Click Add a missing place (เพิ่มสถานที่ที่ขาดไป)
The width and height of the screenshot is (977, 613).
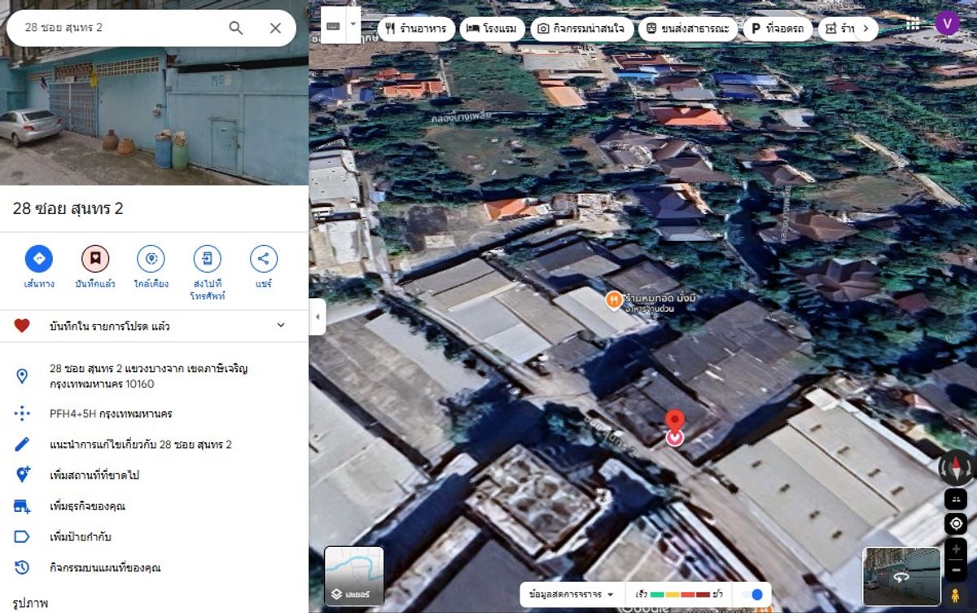pyautogui.click(x=94, y=475)
